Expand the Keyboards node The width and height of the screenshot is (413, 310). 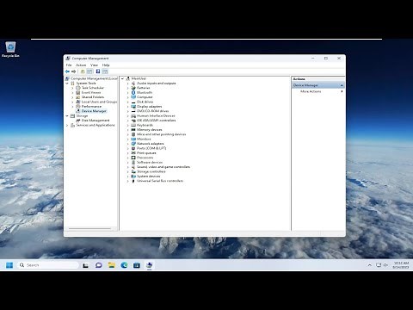click(x=128, y=125)
